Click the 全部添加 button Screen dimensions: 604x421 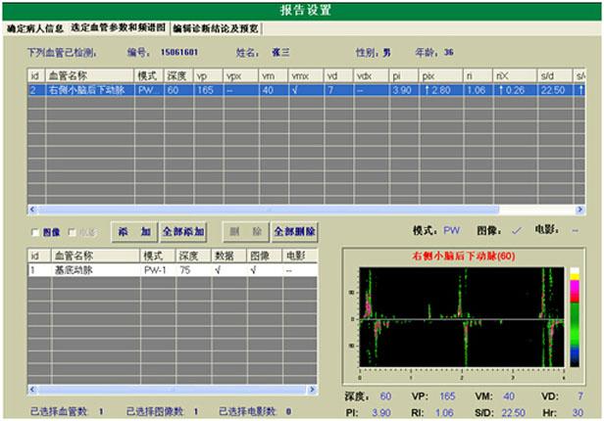pyautogui.click(x=183, y=232)
